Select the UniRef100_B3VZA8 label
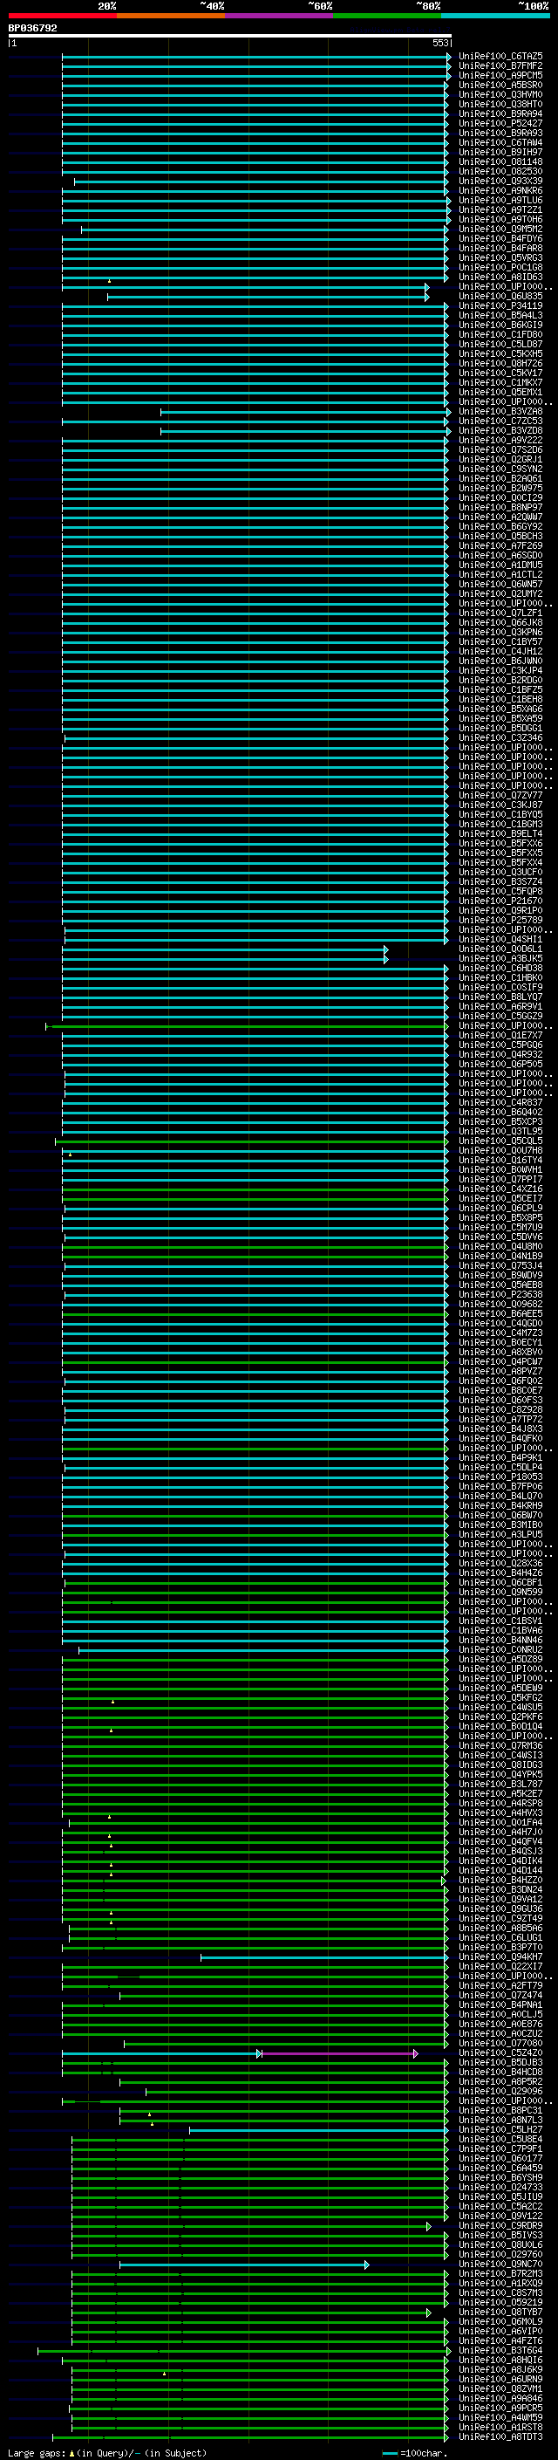The width and height of the screenshot is (558, 2460). click(500, 412)
